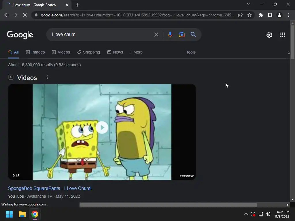Click the Chrome taskbar icon
Image resolution: width=295 pixels, height=221 pixels.
tap(35, 214)
